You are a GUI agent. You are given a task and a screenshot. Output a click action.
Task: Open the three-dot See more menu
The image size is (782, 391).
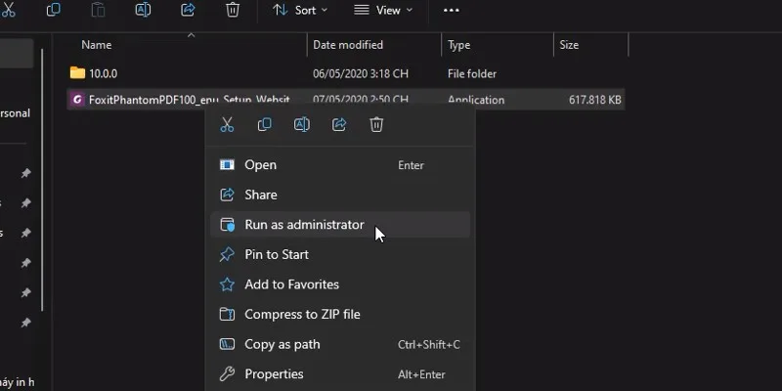pos(451,10)
